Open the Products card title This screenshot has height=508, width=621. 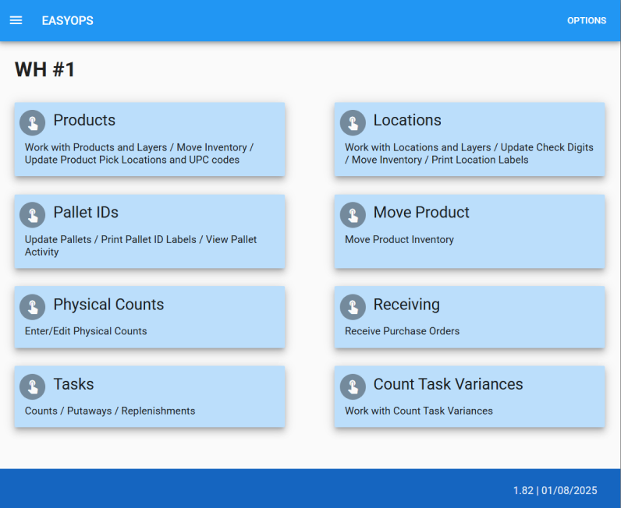point(84,121)
